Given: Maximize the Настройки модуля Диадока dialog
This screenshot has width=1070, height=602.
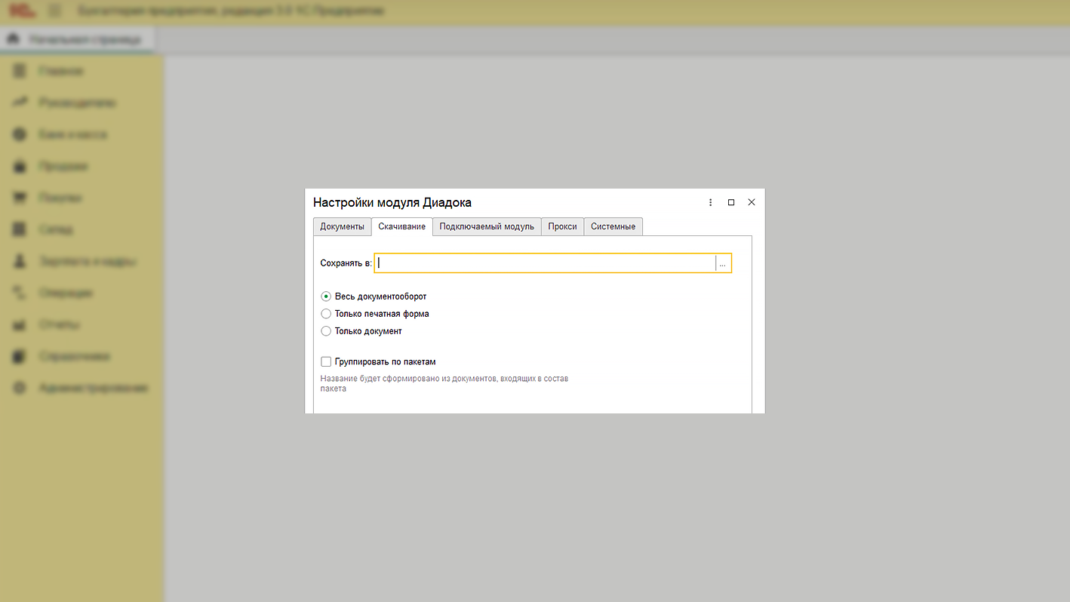Looking at the screenshot, I should point(730,203).
